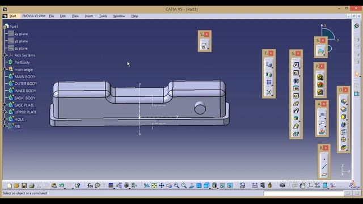Screen dimensions: 363x204
Task: Select PartBody in the specification tree
Action: tap(22, 62)
